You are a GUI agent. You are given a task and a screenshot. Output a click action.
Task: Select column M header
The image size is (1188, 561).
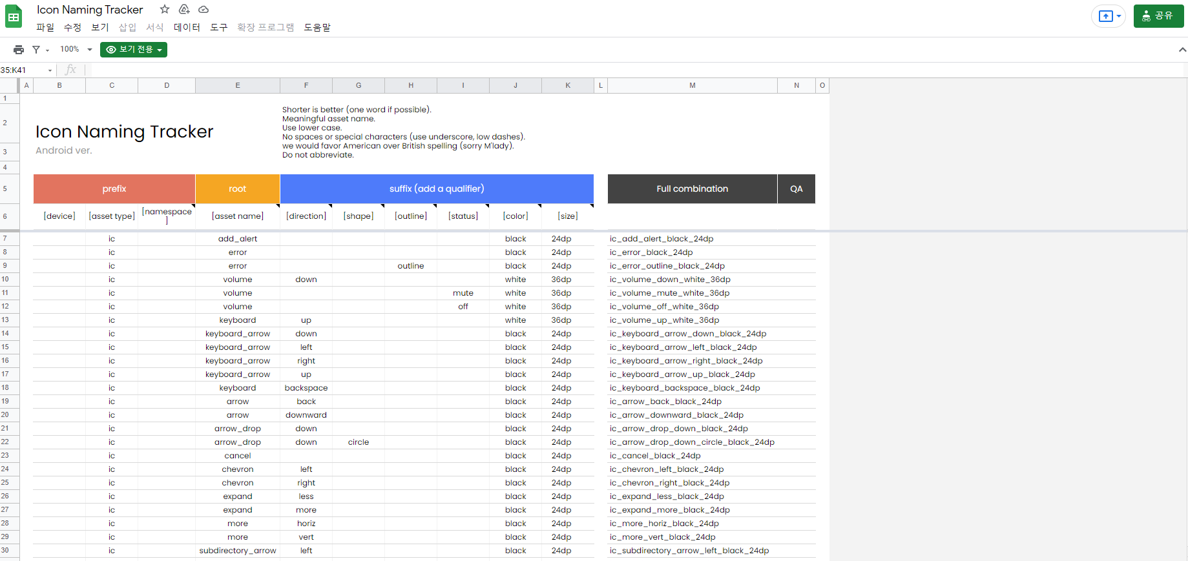pyautogui.click(x=693, y=85)
